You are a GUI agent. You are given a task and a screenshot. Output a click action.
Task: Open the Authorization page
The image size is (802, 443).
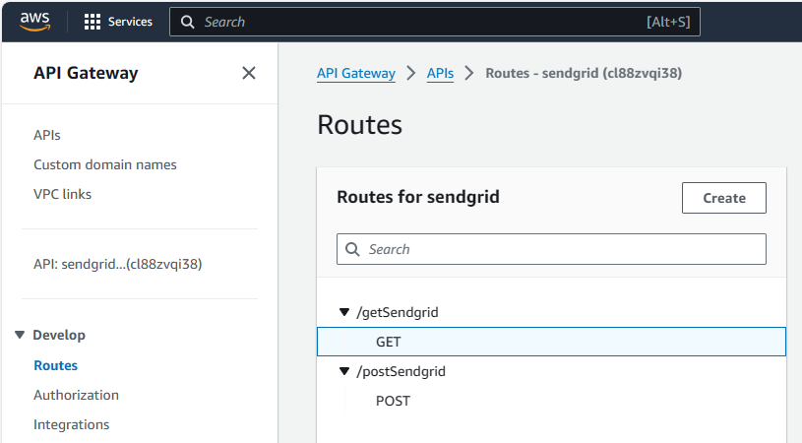pyautogui.click(x=76, y=395)
